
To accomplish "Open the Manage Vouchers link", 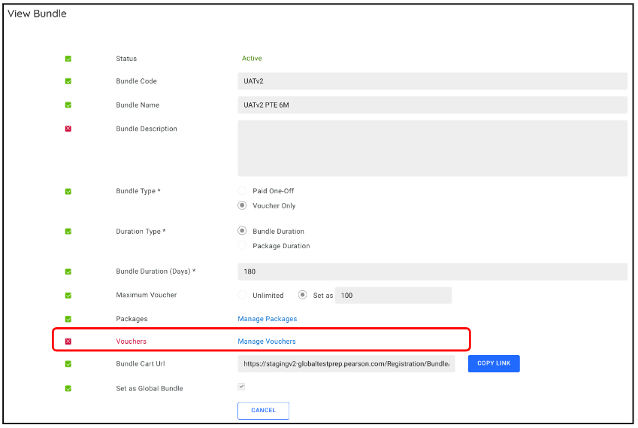I will tap(267, 341).
